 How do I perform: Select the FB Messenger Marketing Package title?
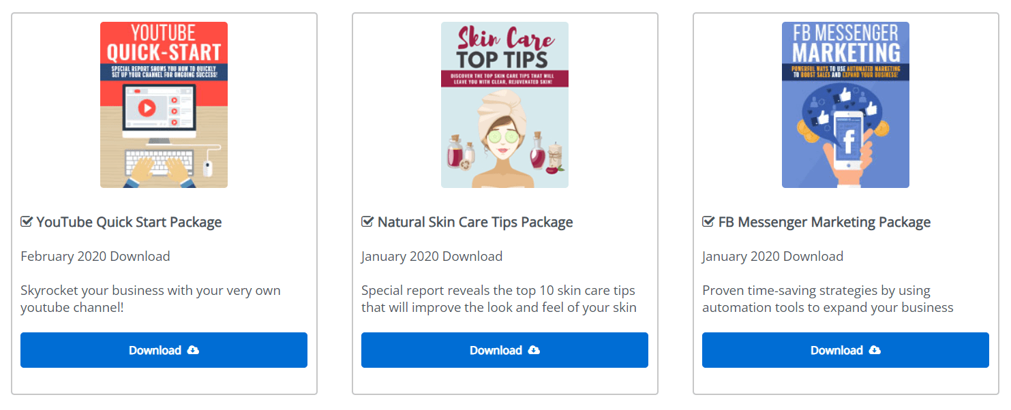(824, 222)
